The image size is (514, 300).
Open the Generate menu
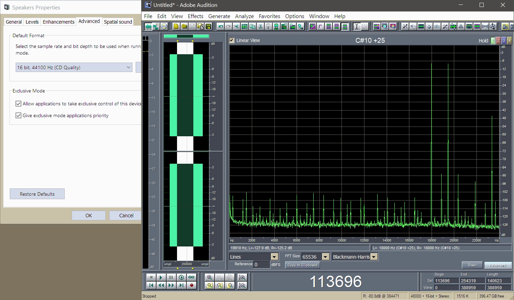pyautogui.click(x=219, y=16)
